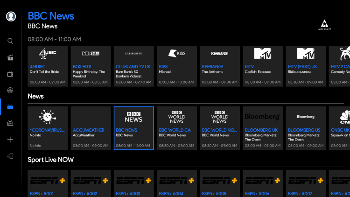Open the MTV (EAST) US channel title
The height and width of the screenshot is (197, 350).
[302, 67]
